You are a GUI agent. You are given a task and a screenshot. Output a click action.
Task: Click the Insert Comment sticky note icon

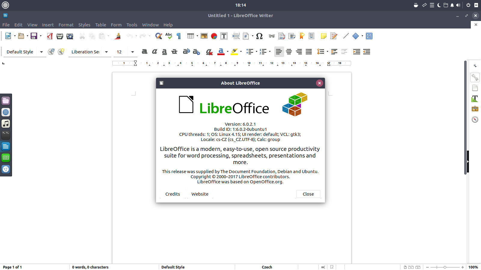[323, 36]
